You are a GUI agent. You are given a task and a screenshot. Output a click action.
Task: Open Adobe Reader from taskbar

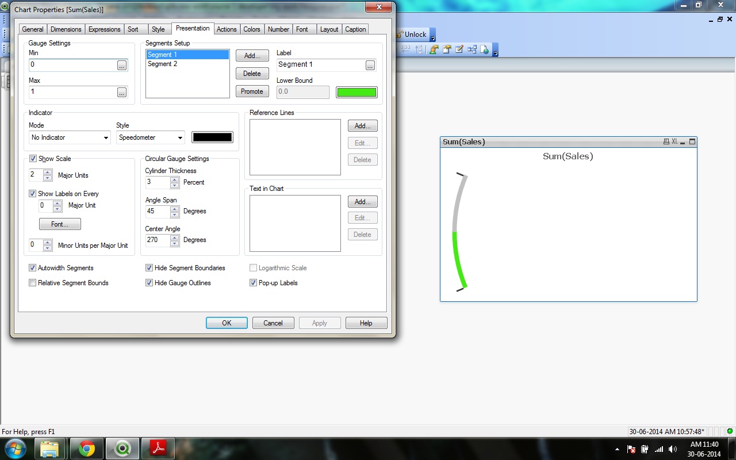click(158, 448)
